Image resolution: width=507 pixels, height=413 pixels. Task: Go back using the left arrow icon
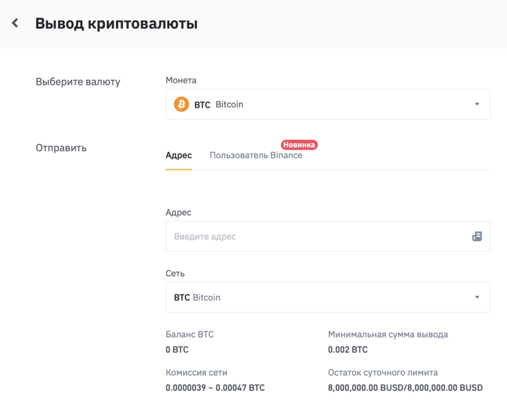[15, 23]
